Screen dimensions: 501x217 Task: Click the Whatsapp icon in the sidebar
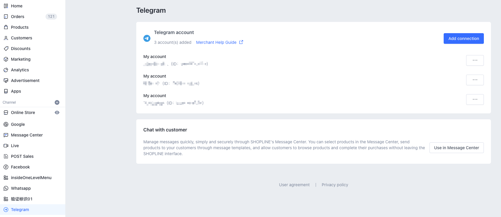click(x=6, y=188)
